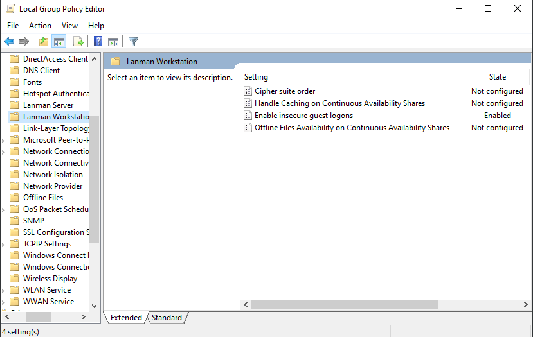Select Hotspot Authentication tree item

(x=56, y=94)
